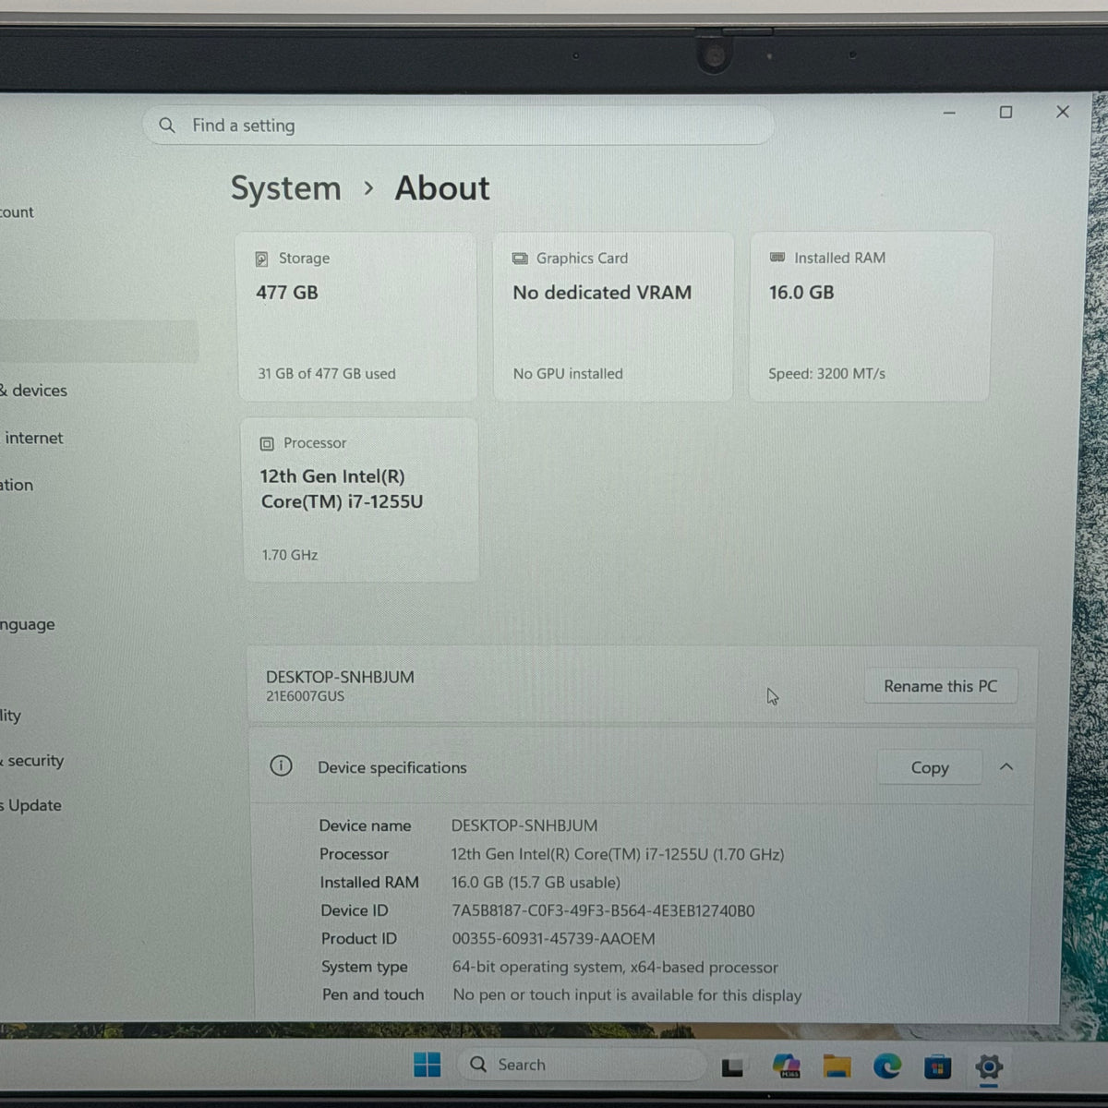
Task: Open the sidebar item ending in 'nguage'
Action: pyautogui.click(x=28, y=625)
